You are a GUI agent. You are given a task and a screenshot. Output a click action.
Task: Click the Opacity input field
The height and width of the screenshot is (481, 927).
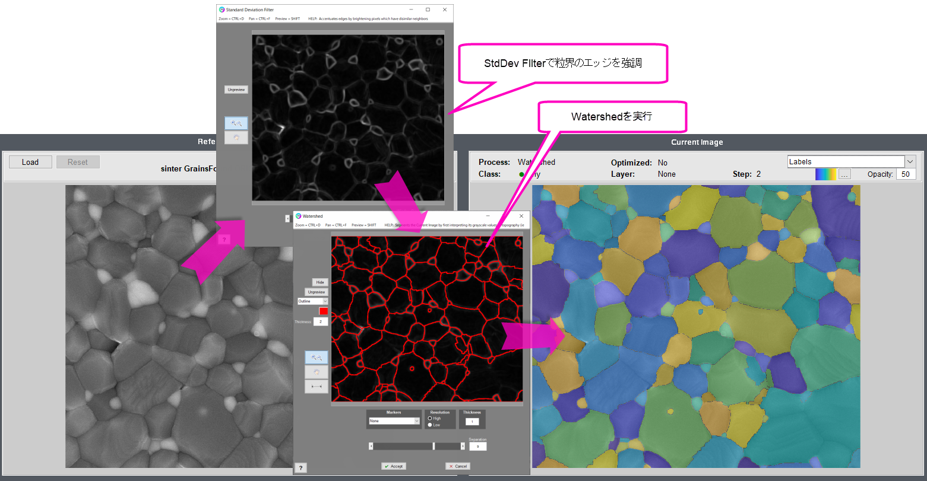[906, 174]
